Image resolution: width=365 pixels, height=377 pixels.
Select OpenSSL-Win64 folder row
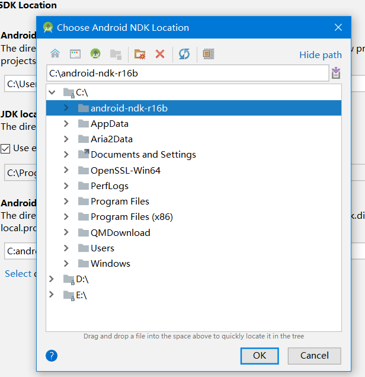point(194,170)
